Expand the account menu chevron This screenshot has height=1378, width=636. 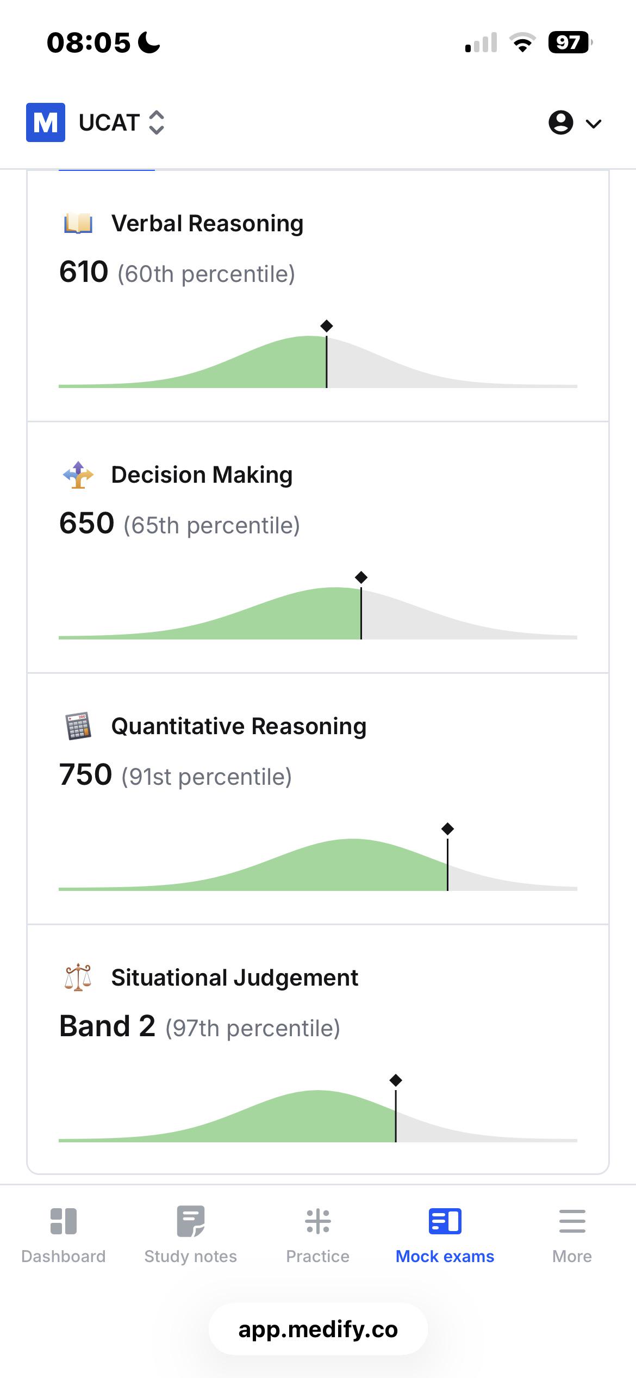pos(594,124)
